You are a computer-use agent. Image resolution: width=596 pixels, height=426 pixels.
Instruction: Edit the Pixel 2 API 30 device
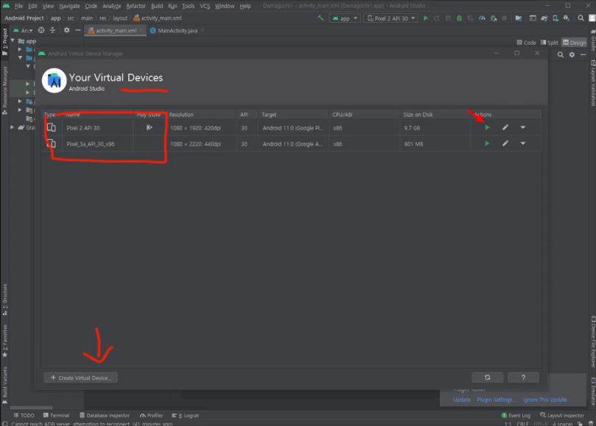pyautogui.click(x=505, y=127)
